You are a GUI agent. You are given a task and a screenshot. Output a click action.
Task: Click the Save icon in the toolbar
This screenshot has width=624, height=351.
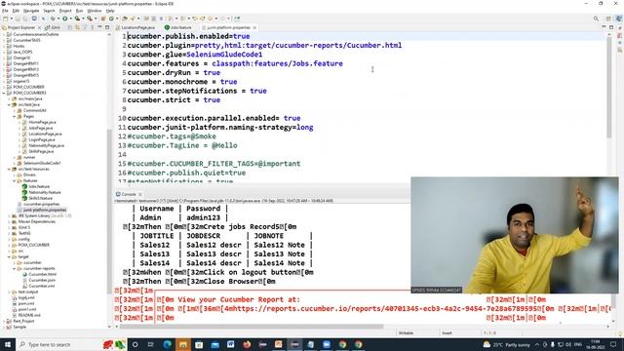coord(19,19)
